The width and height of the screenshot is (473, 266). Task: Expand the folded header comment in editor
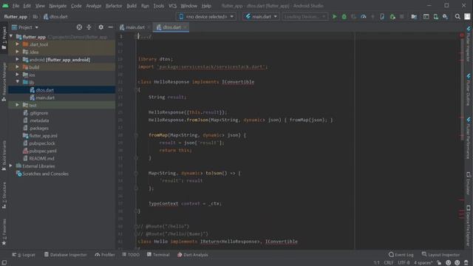point(146,36)
